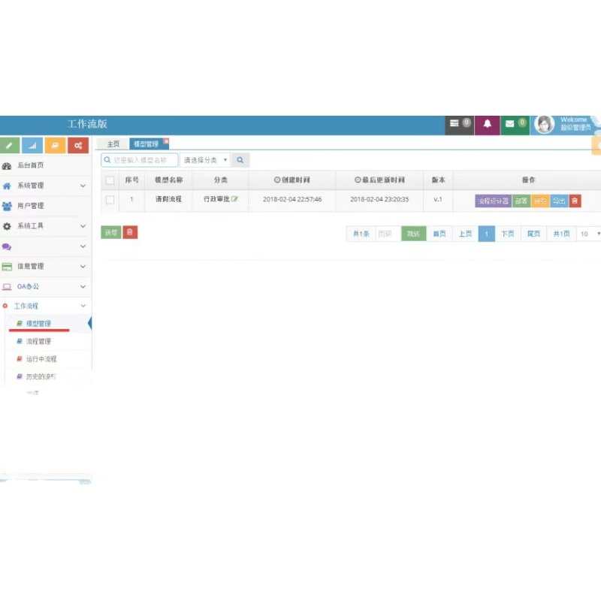Screen dimensions: 601x601
Task: Click the clock icon in 最后更新时间 header
Action: tap(358, 180)
